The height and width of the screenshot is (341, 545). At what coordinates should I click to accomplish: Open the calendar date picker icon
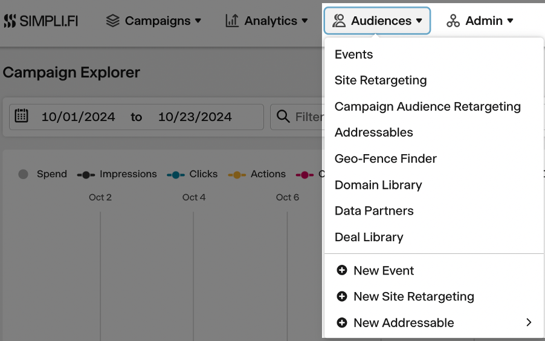(x=22, y=115)
